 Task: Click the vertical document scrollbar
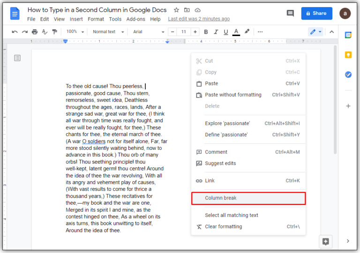(335, 100)
